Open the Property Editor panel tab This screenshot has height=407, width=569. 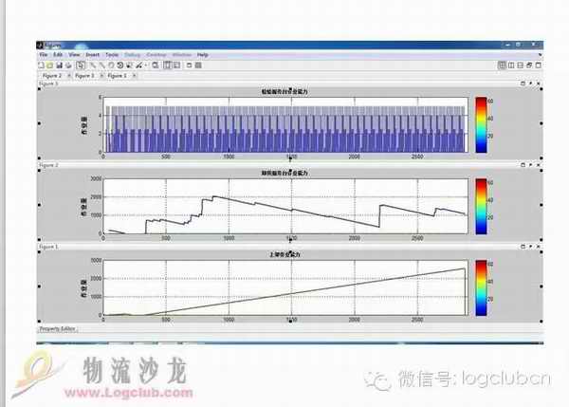[58, 328]
